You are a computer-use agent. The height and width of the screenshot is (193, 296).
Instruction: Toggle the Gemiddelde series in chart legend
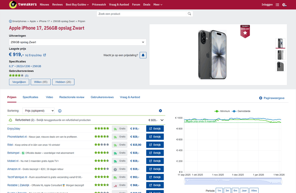241,111
